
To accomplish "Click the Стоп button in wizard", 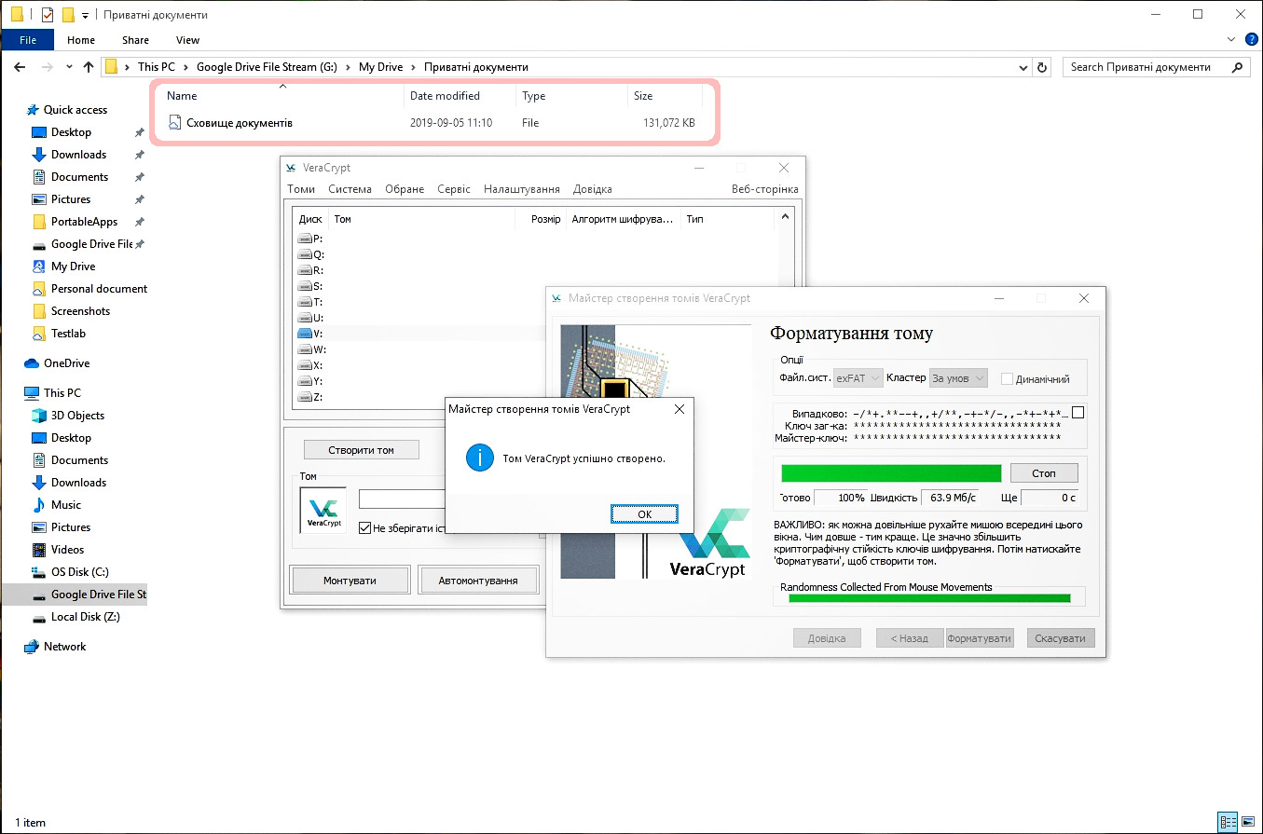I will coord(1043,473).
